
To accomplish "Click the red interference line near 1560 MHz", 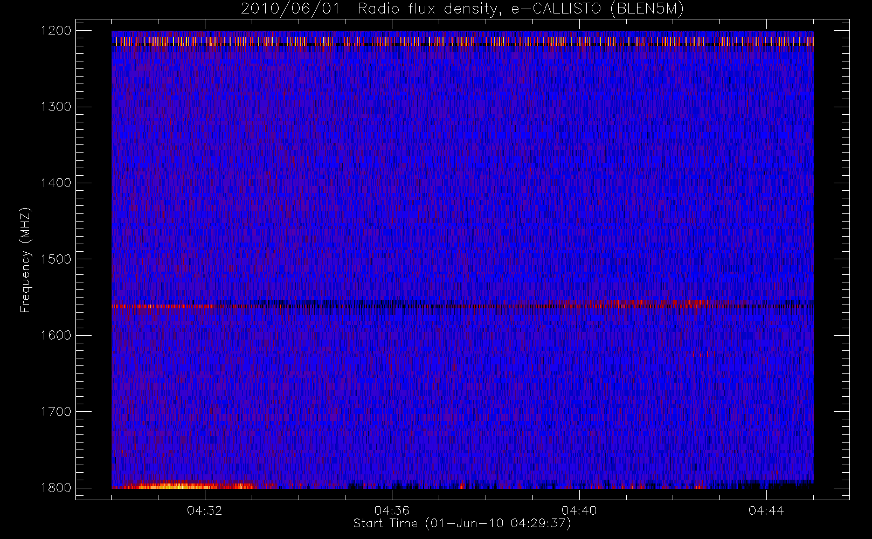I will (462, 306).
